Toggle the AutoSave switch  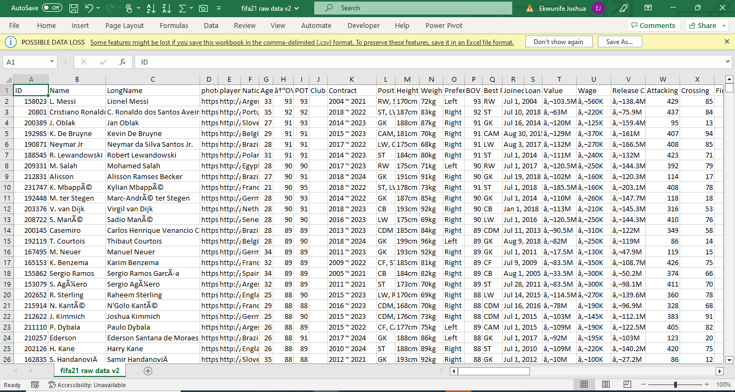(x=52, y=8)
